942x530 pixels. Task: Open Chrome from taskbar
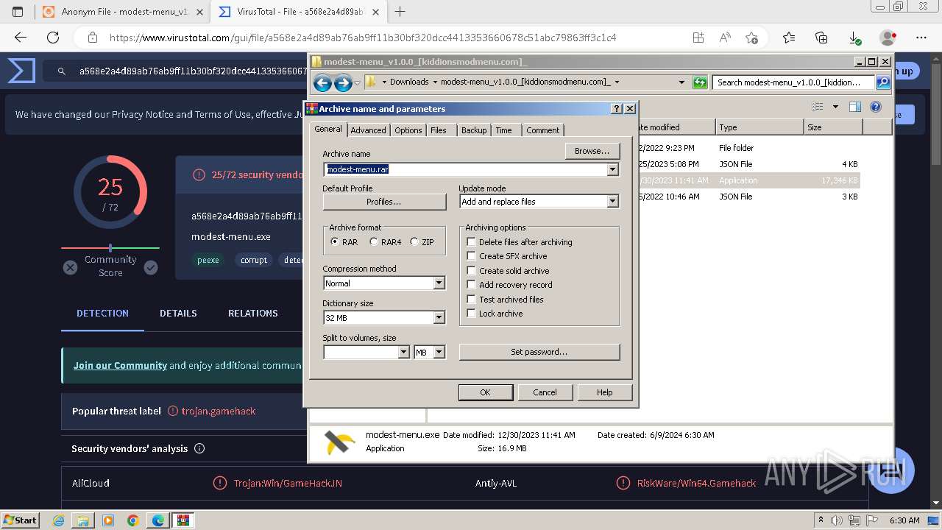132,520
